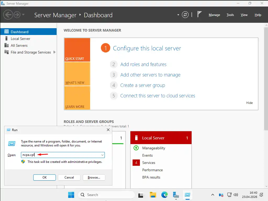Click Configure this local server link
268x201 pixels.
click(147, 48)
